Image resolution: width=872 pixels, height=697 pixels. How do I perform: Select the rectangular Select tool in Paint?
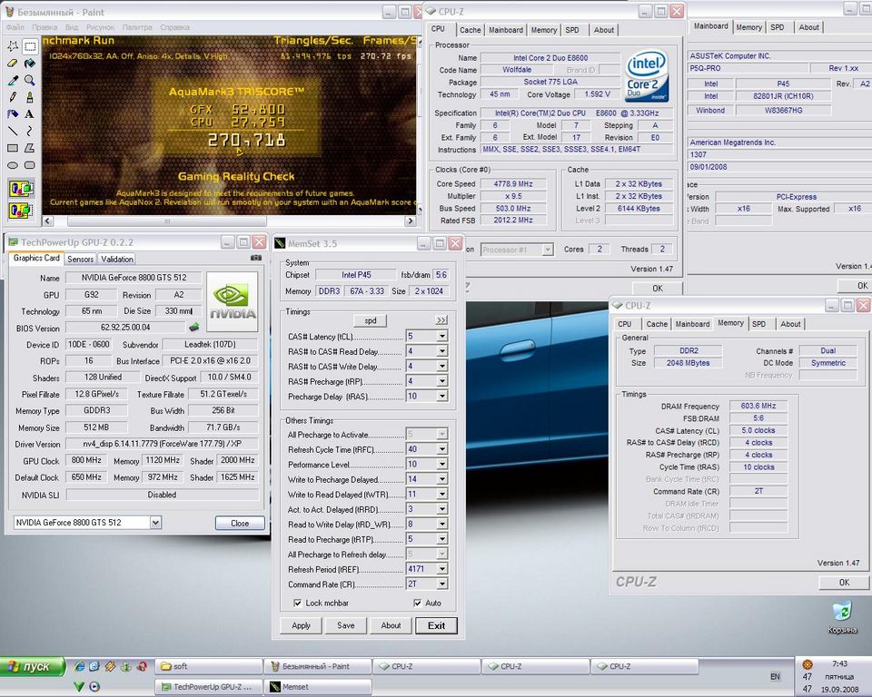(x=30, y=46)
